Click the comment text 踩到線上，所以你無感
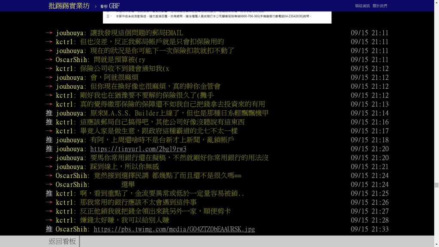Screen dimensions: 439x247 pyautogui.click(x=124, y=167)
